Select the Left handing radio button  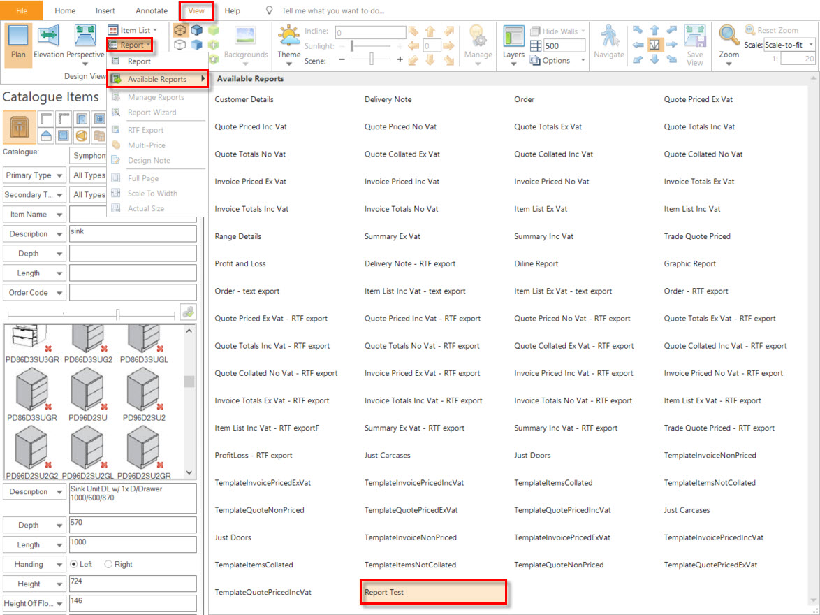click(x=74, y=564)
